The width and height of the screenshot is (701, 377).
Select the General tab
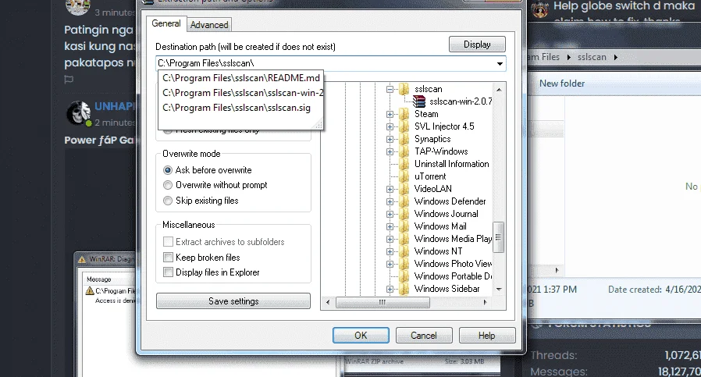[x=166, y=23]
